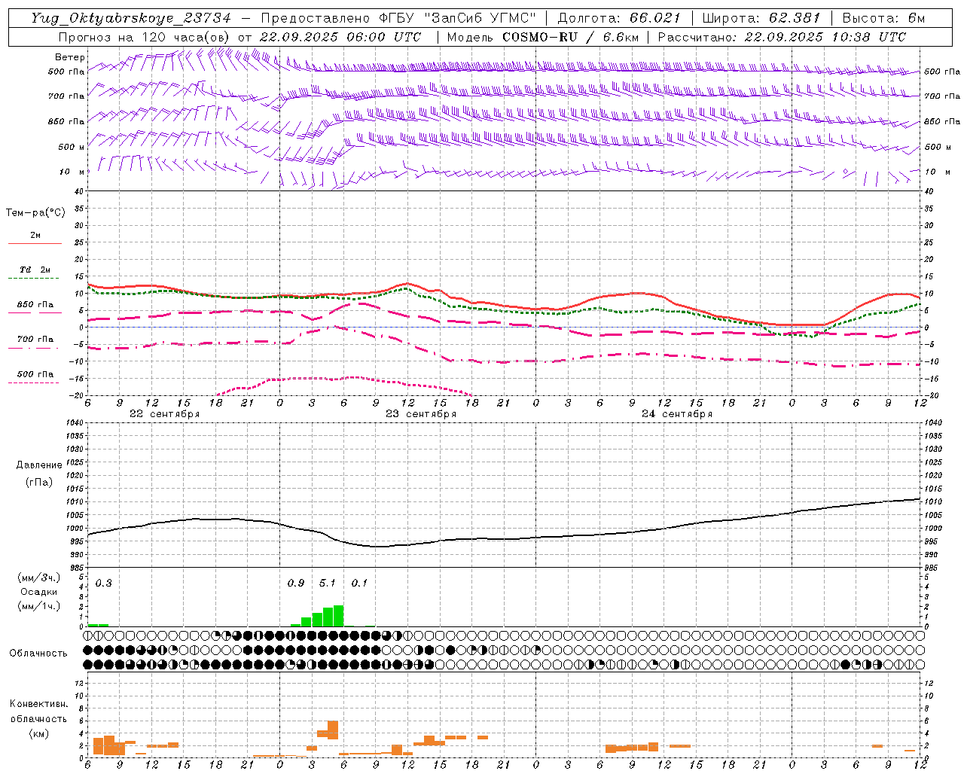The height and width of the screenshot is (771, 964).
Task: Select the 3-hour precipitation value 0.9
Action: 296,584
